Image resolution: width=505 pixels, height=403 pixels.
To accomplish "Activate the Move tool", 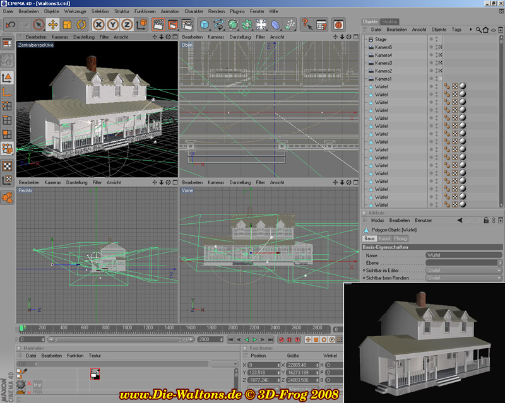I will pyautogui.click(x=53, y=25).
